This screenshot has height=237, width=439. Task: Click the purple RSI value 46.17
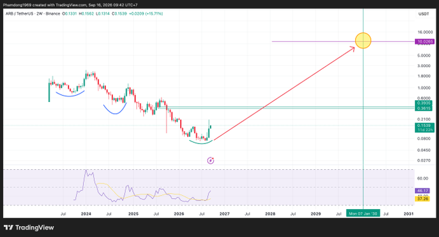pos(422,191)
